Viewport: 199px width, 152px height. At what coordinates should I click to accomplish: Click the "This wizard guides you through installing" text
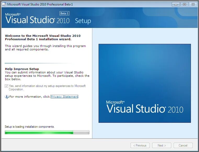[45, 48]
